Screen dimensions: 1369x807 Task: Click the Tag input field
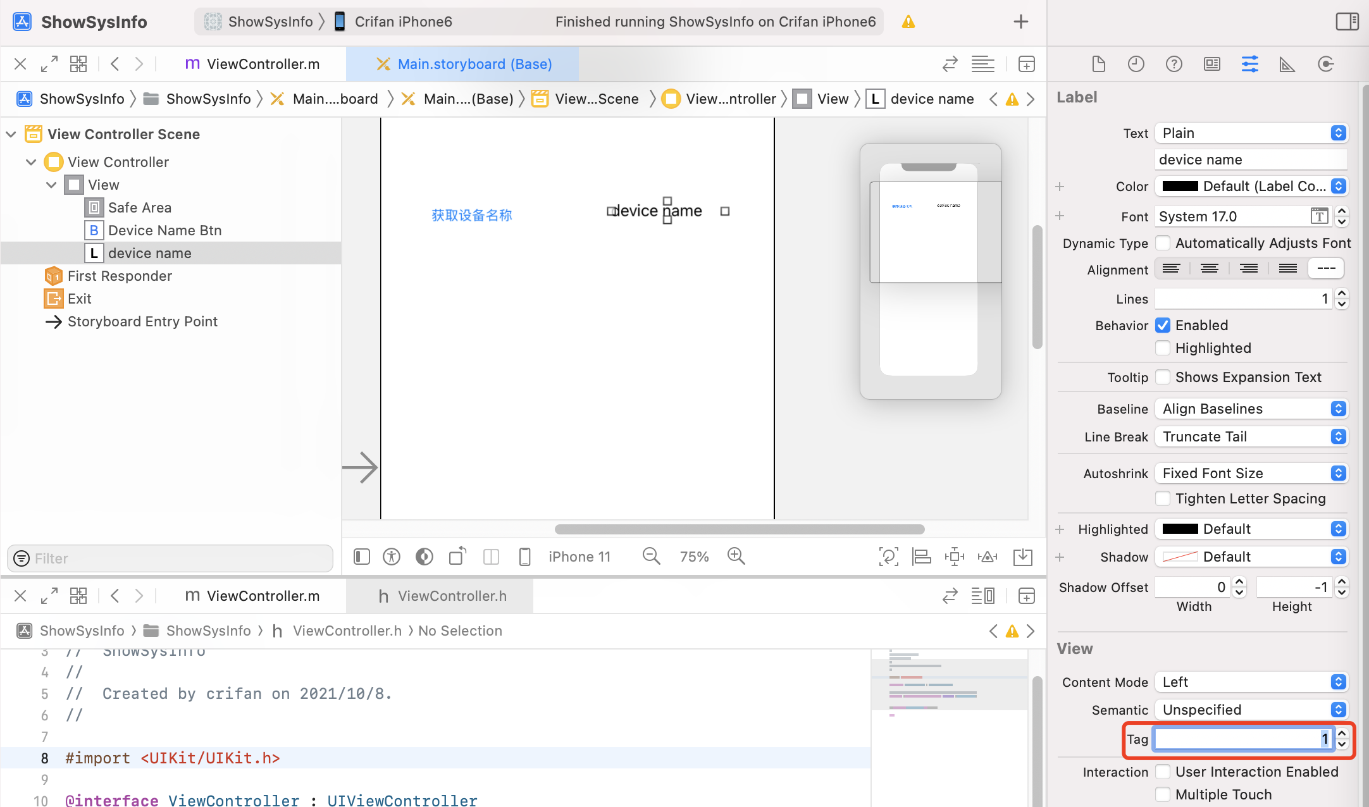[1243, 739]
